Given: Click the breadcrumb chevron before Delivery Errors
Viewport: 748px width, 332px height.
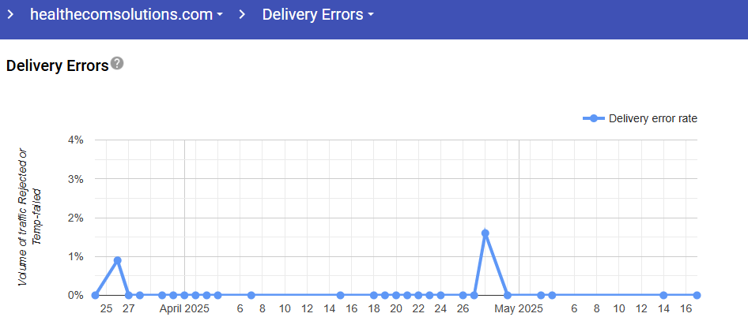Looking at the screenshot, I should 242,14.
